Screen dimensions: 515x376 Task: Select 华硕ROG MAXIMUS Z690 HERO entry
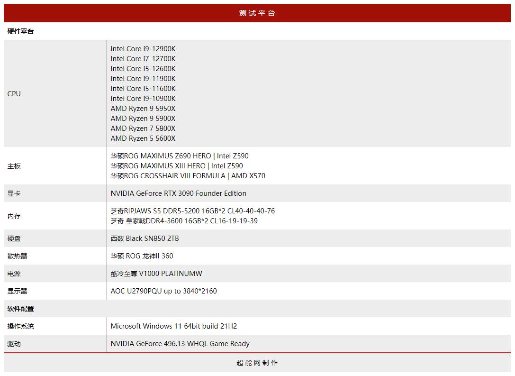pos(180,156)
